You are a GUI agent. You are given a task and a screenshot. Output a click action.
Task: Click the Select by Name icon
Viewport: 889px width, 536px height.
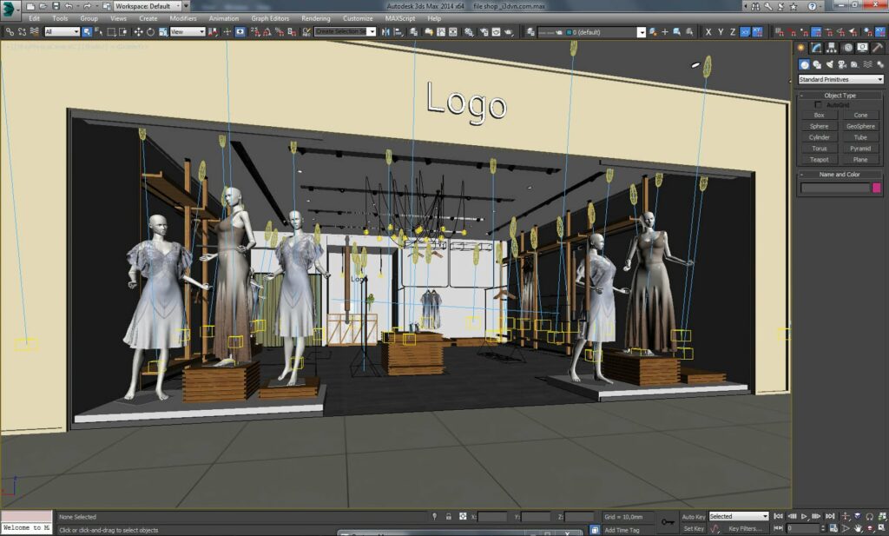click(x=99, y=32)
